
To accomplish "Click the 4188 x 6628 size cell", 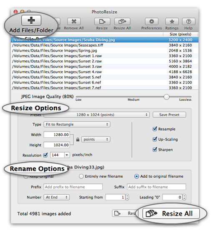I will pyautogui.click(x=180, y=72).
